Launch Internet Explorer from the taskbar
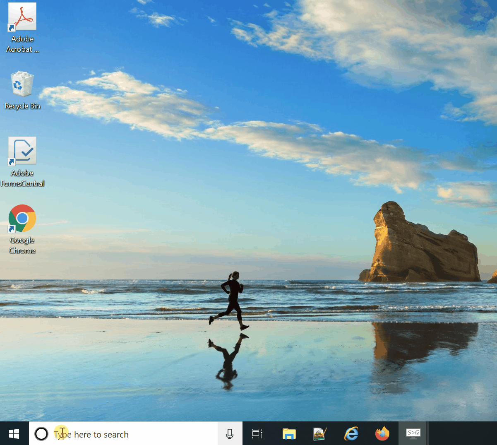The height and width of the screenshot is (445, 497). 351,433
